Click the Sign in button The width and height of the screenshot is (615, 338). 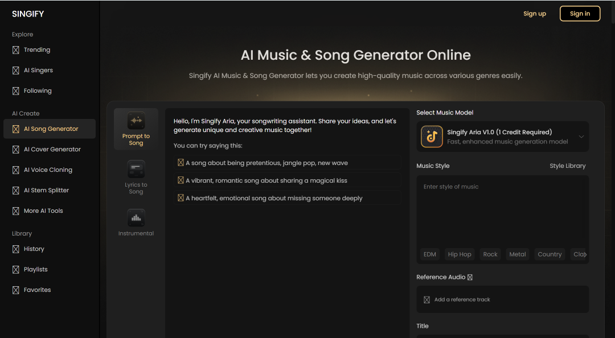tap(580, 14)
